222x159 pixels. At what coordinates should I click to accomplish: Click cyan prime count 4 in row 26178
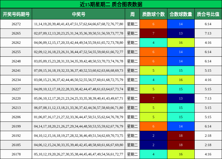click(153, 154)
